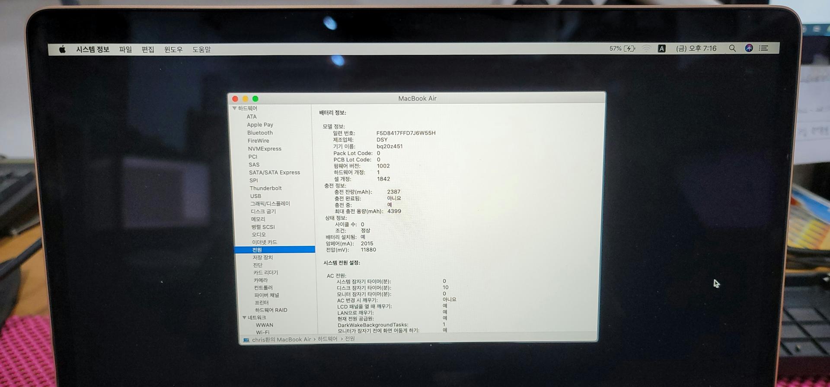Image resolution: width=830 pixels, height=387 pixels.
Task: Select 프린터 in the sidebar
Action: pyautogui.click(x=262, y=303)
